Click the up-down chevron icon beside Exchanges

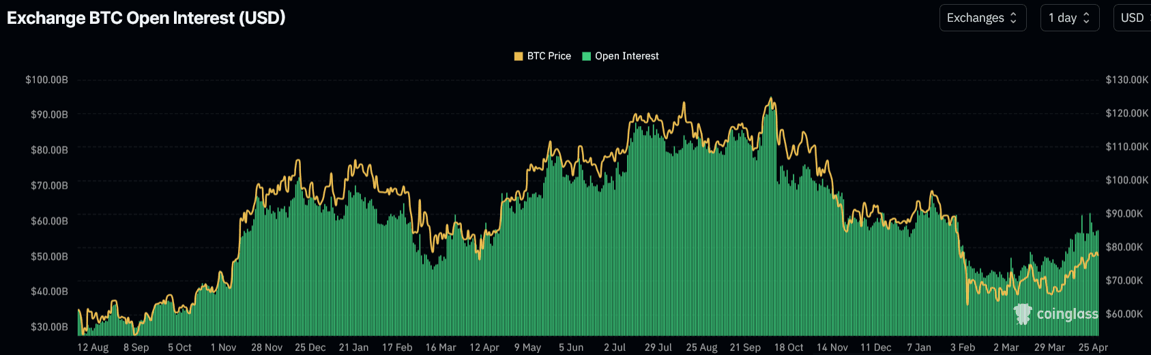[x=1013, y=18]
